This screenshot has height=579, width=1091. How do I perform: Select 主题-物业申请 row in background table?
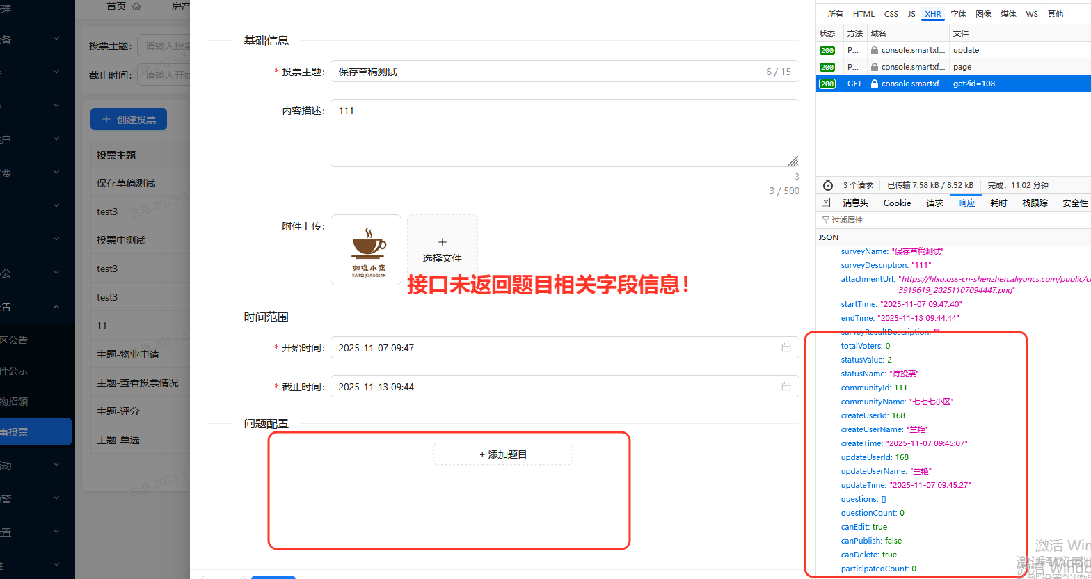[x=140, y=354]
